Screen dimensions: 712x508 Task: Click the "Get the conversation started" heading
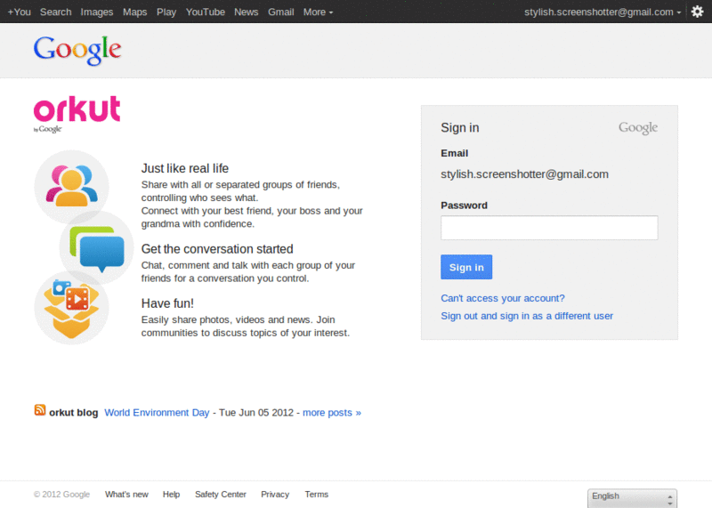coord(217,249)
